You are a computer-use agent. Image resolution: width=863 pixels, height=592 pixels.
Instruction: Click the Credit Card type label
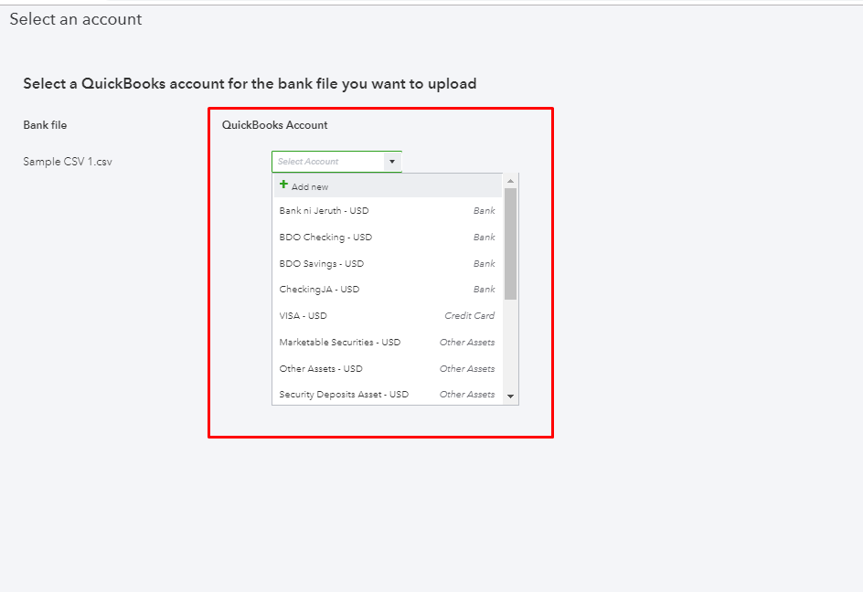click(470, 316)
